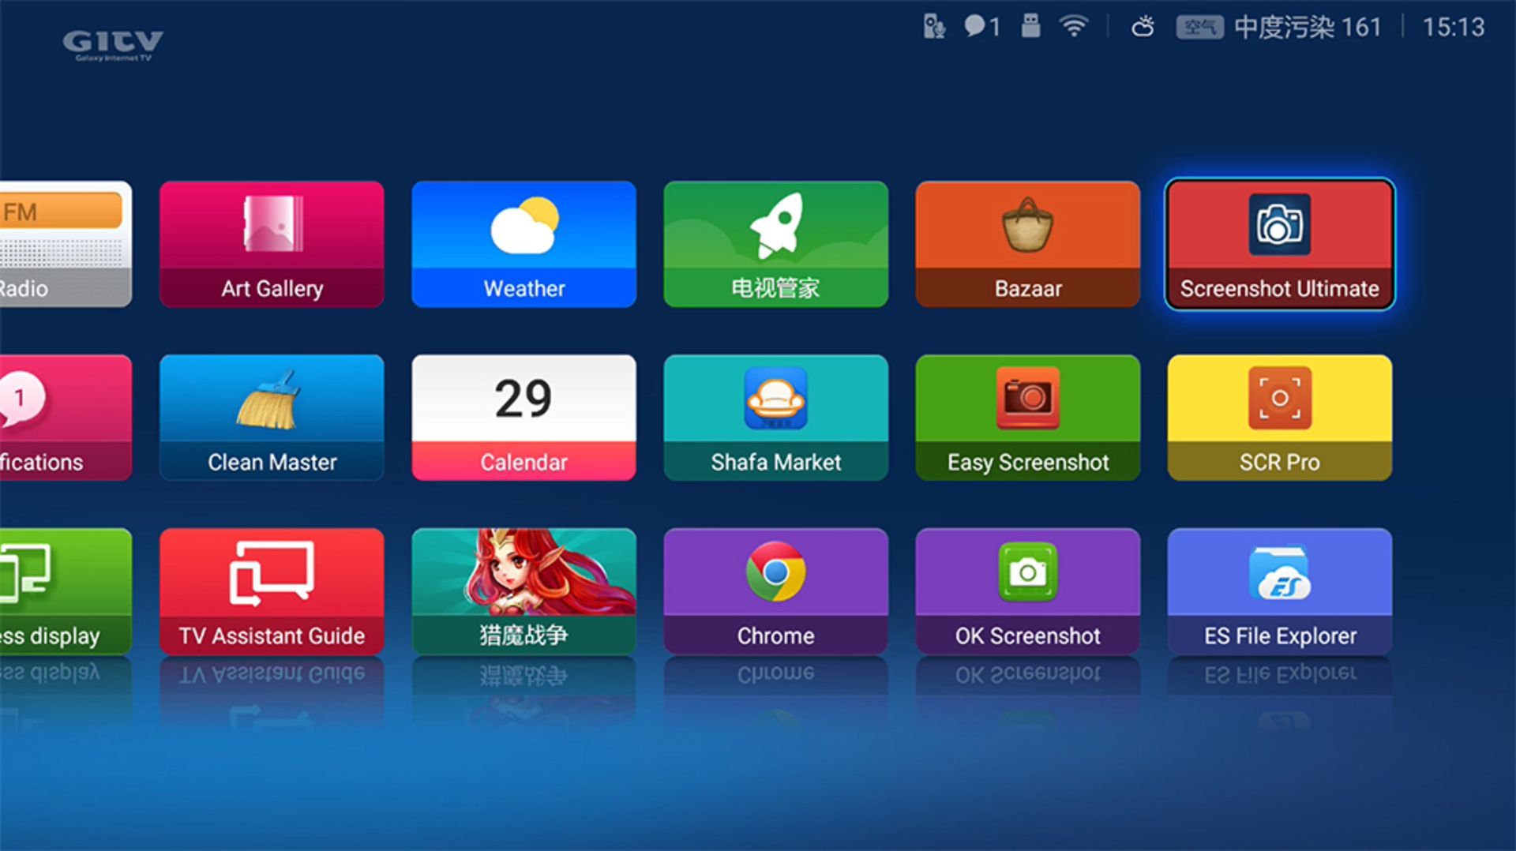Launch SCR Pro screen recorder
1516x851 pixels.
[1278, 417]
